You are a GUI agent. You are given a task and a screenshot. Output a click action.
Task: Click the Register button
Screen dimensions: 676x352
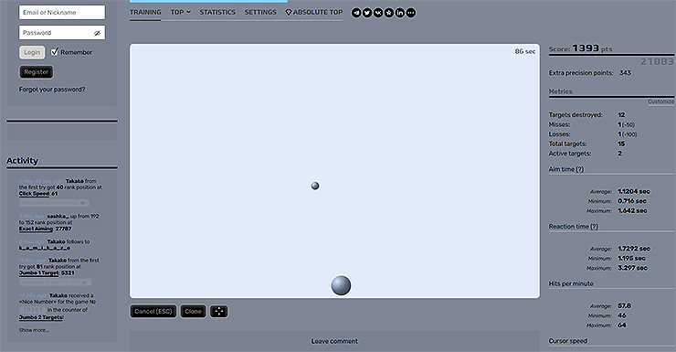click(x=37, y=72)
